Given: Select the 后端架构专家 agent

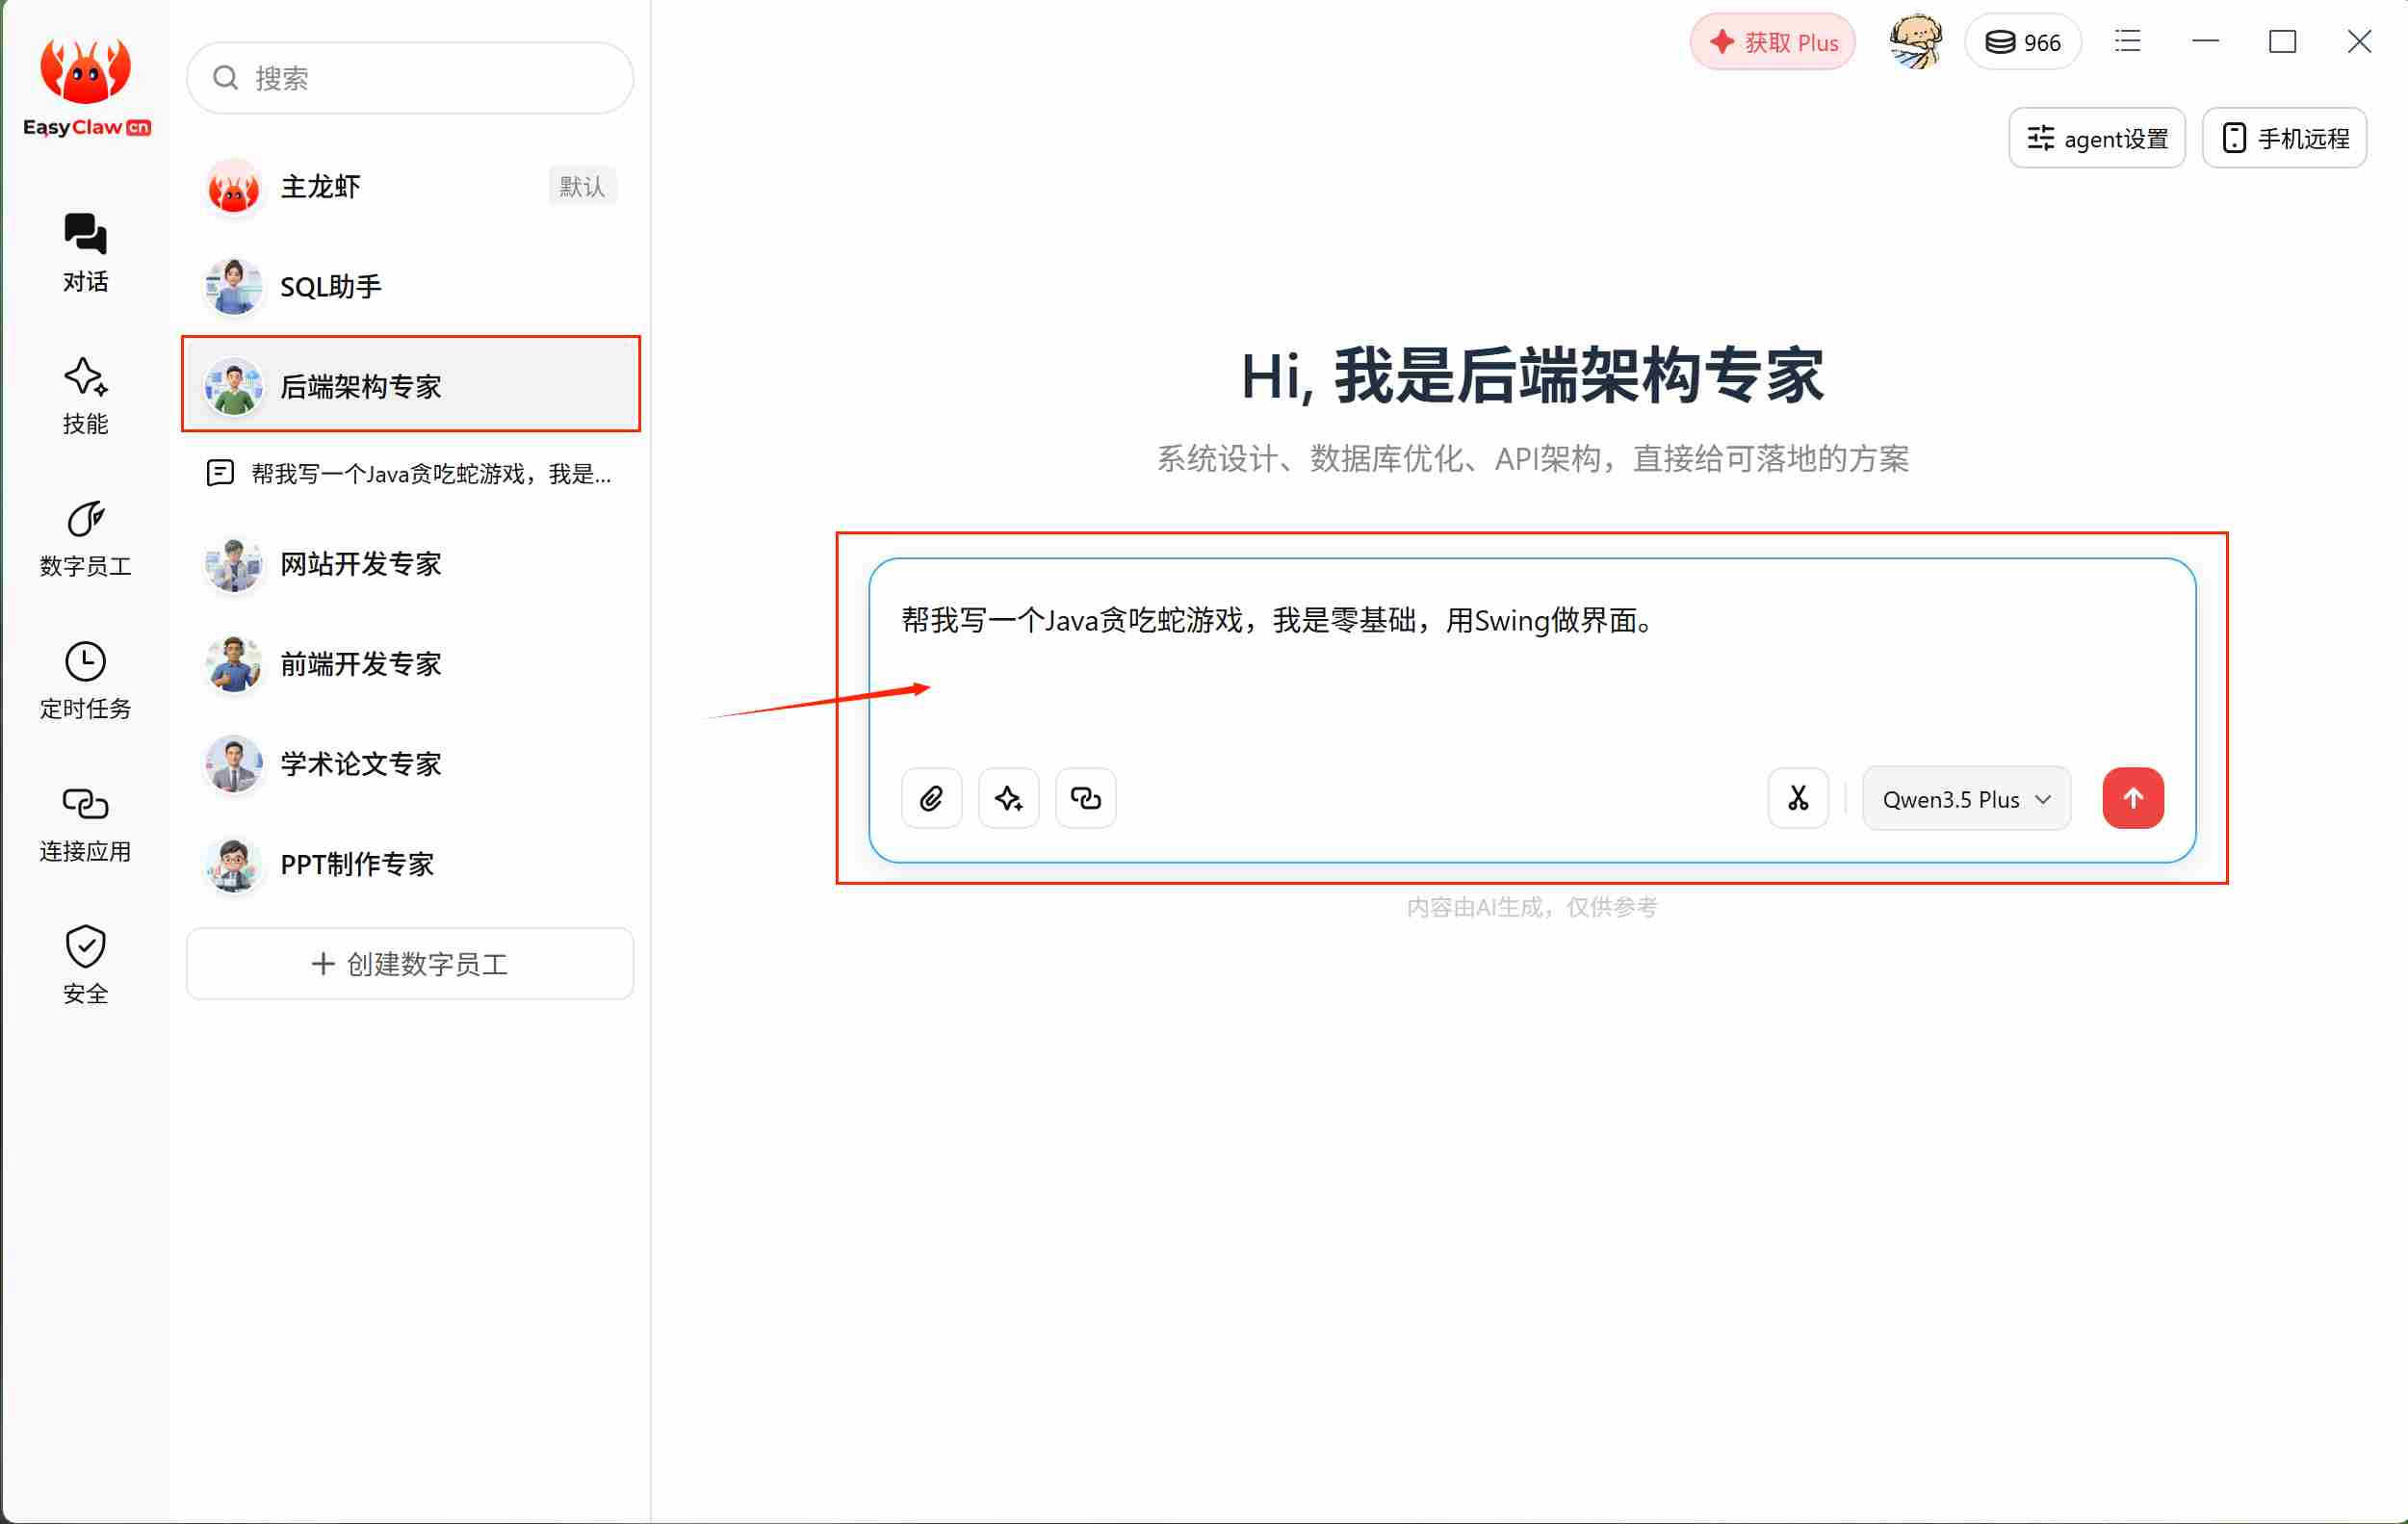Looking at the screenshot, I should point(410,386).
